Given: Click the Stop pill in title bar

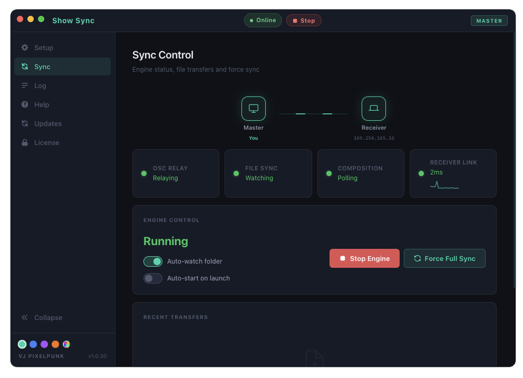Looking at the screenshot, I should tap(304, 21).
